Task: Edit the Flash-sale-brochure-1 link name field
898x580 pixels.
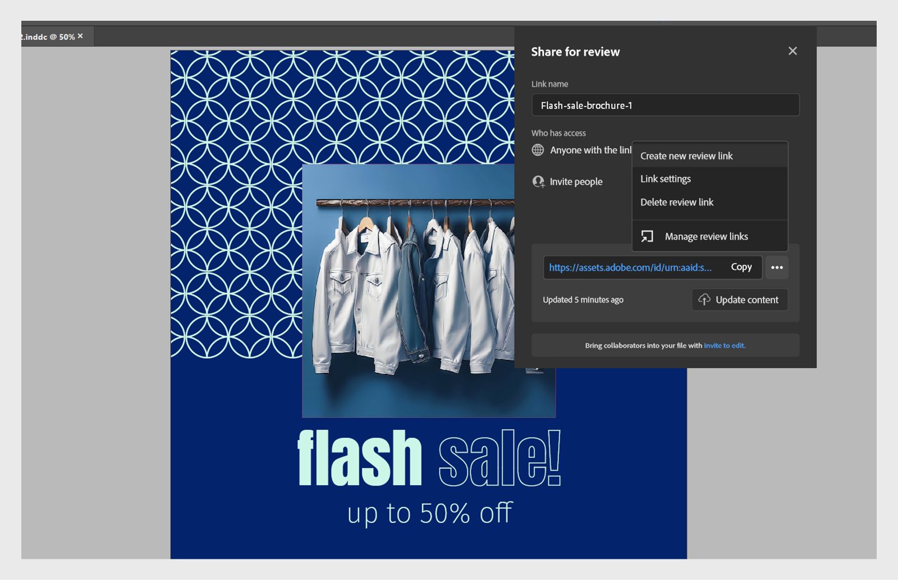Action: click(666, 105)
